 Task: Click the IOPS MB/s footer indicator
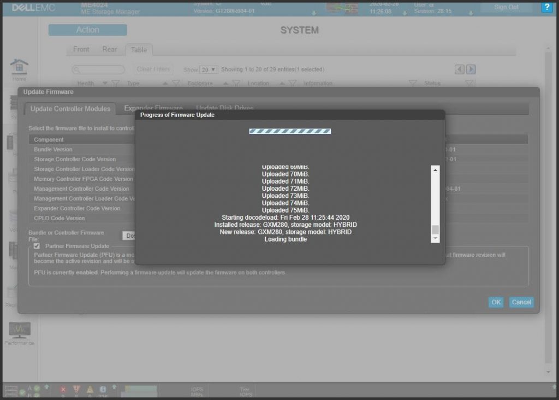[x=197, y=391]
